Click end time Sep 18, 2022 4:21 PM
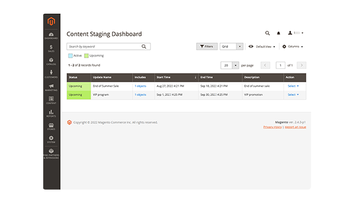This screenshot has height=216, width=354. click(x=214, y=86)
